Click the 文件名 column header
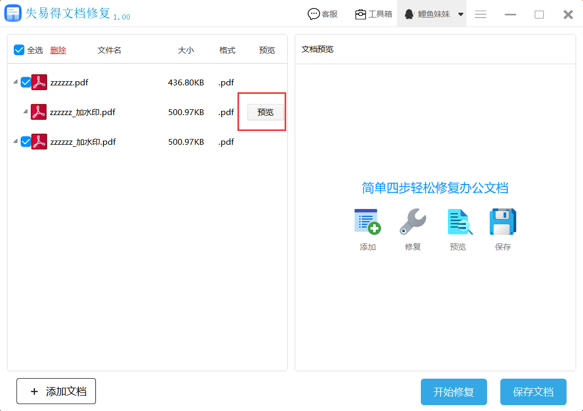The image size is (583, 411). (x=109, y=50)
